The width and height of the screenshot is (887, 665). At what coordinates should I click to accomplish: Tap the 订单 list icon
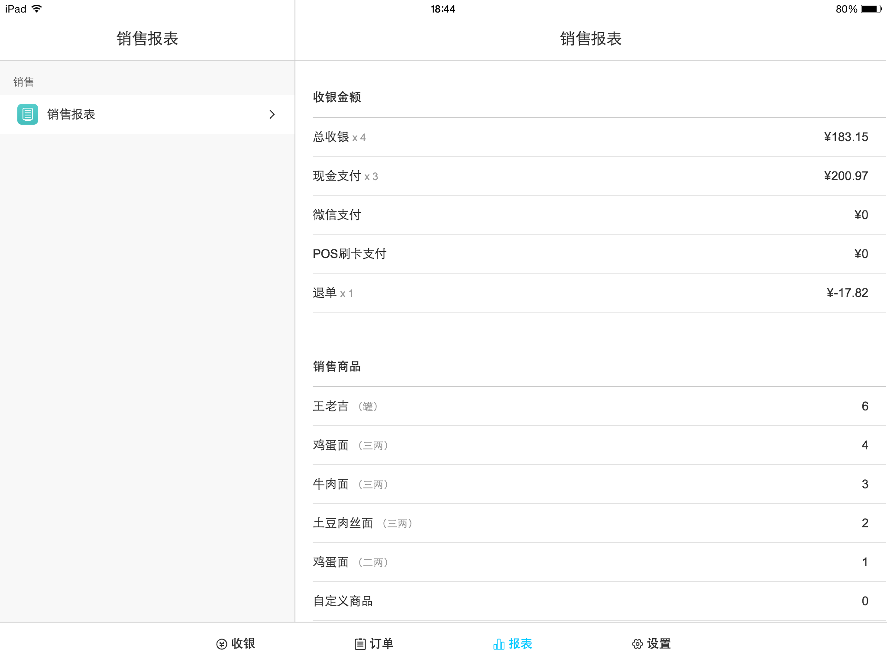pyautogui.click(x=360, y=644)
